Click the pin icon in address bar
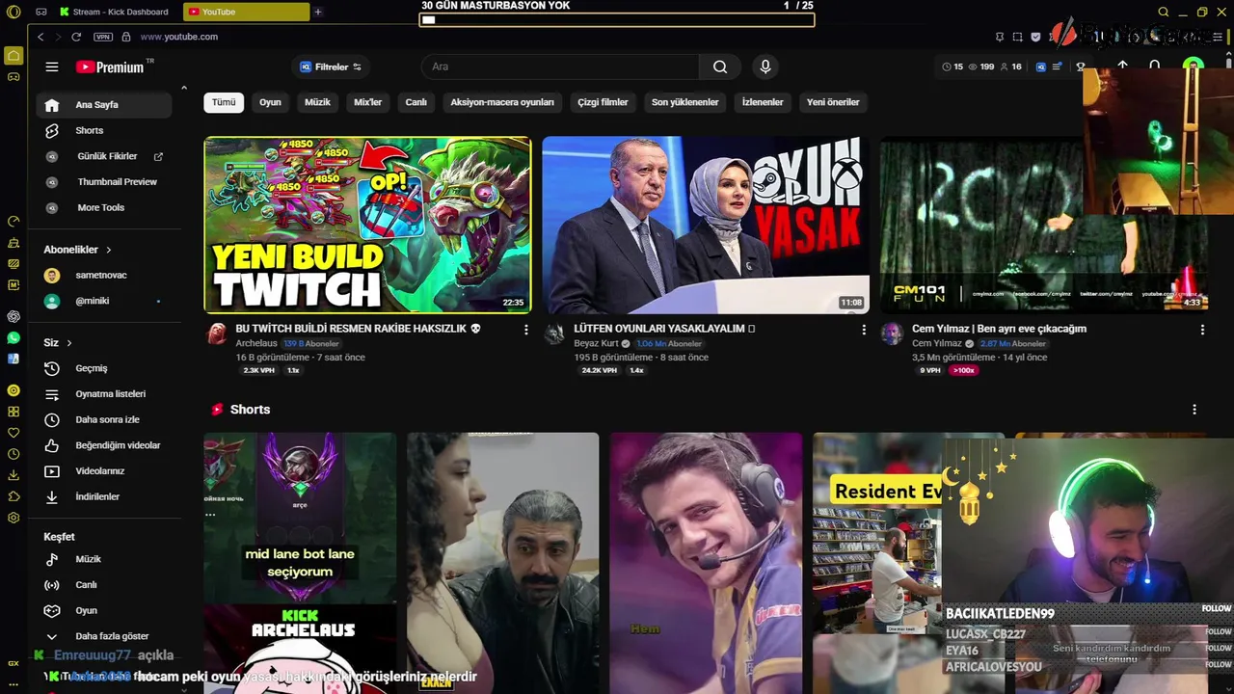 [x=1000, y=37]
